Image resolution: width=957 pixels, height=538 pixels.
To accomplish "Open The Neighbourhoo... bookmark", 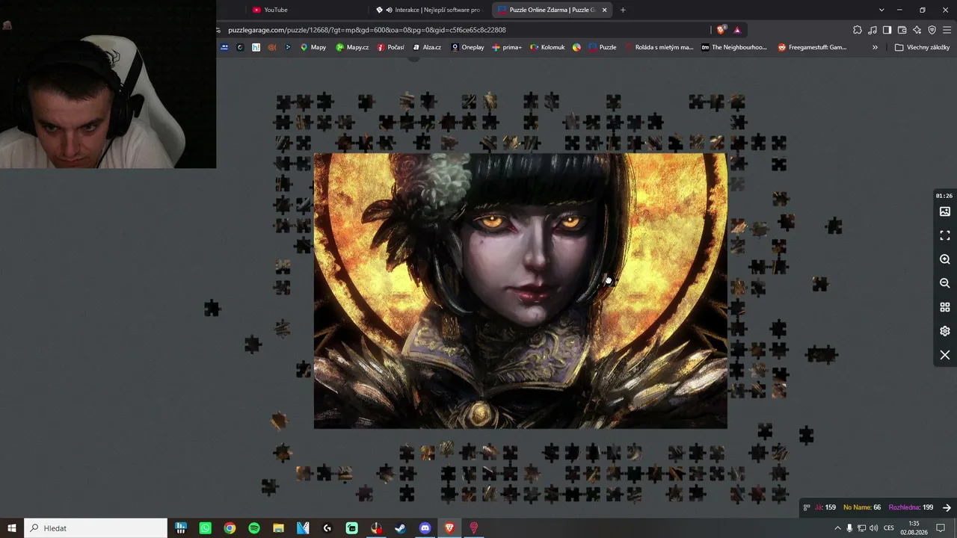I will pyautogui.click(x=734, y=47).
